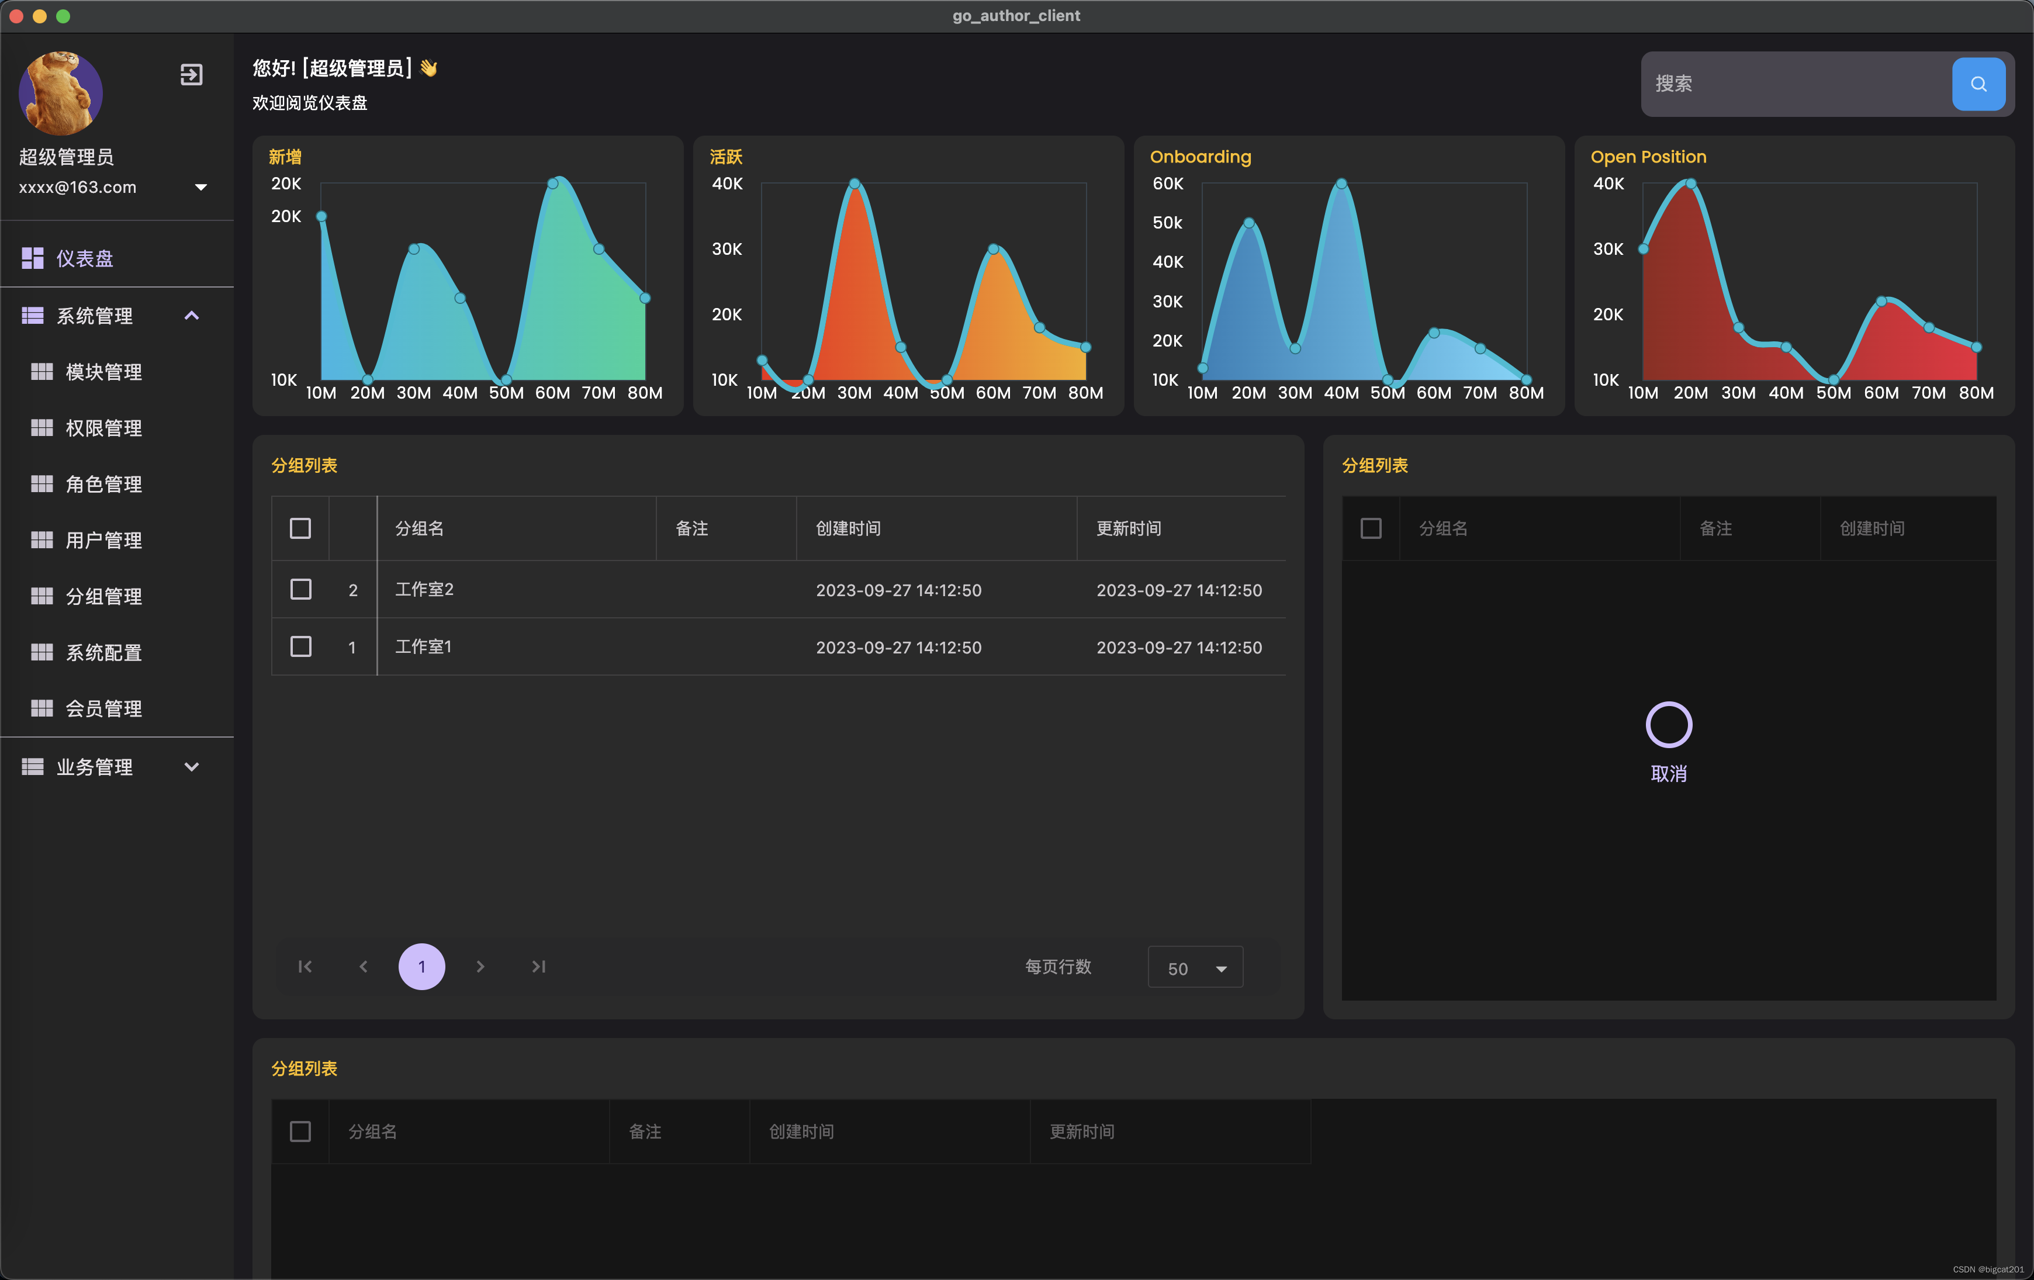Check the box for 工作室2 row

[x=300, y=589]
